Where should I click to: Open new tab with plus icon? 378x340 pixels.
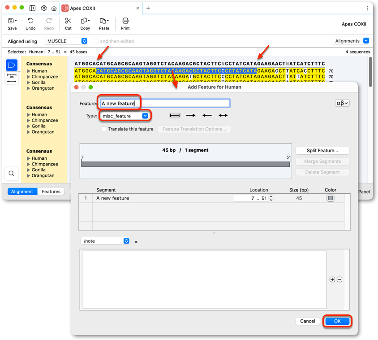(x=148, y=8)
